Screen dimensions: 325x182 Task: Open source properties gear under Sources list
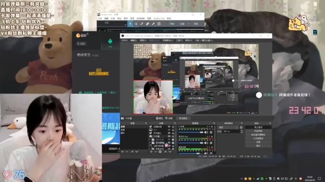coord(160,152)
